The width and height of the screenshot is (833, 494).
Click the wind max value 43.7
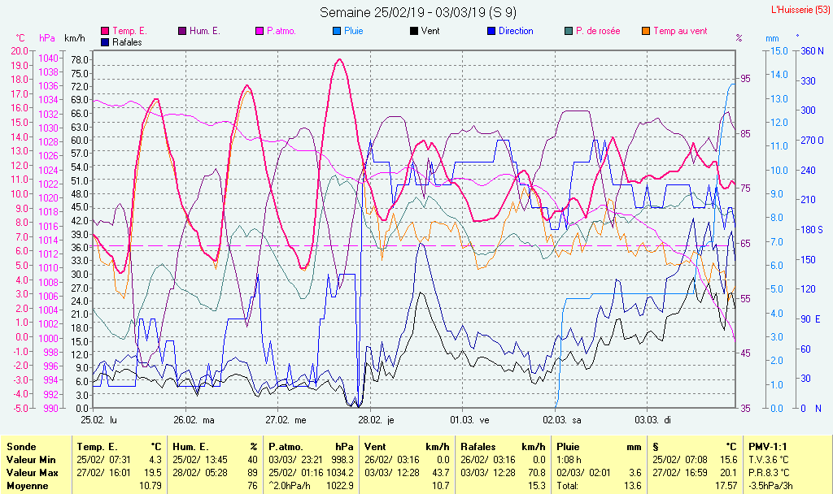[x=440, y=472]
